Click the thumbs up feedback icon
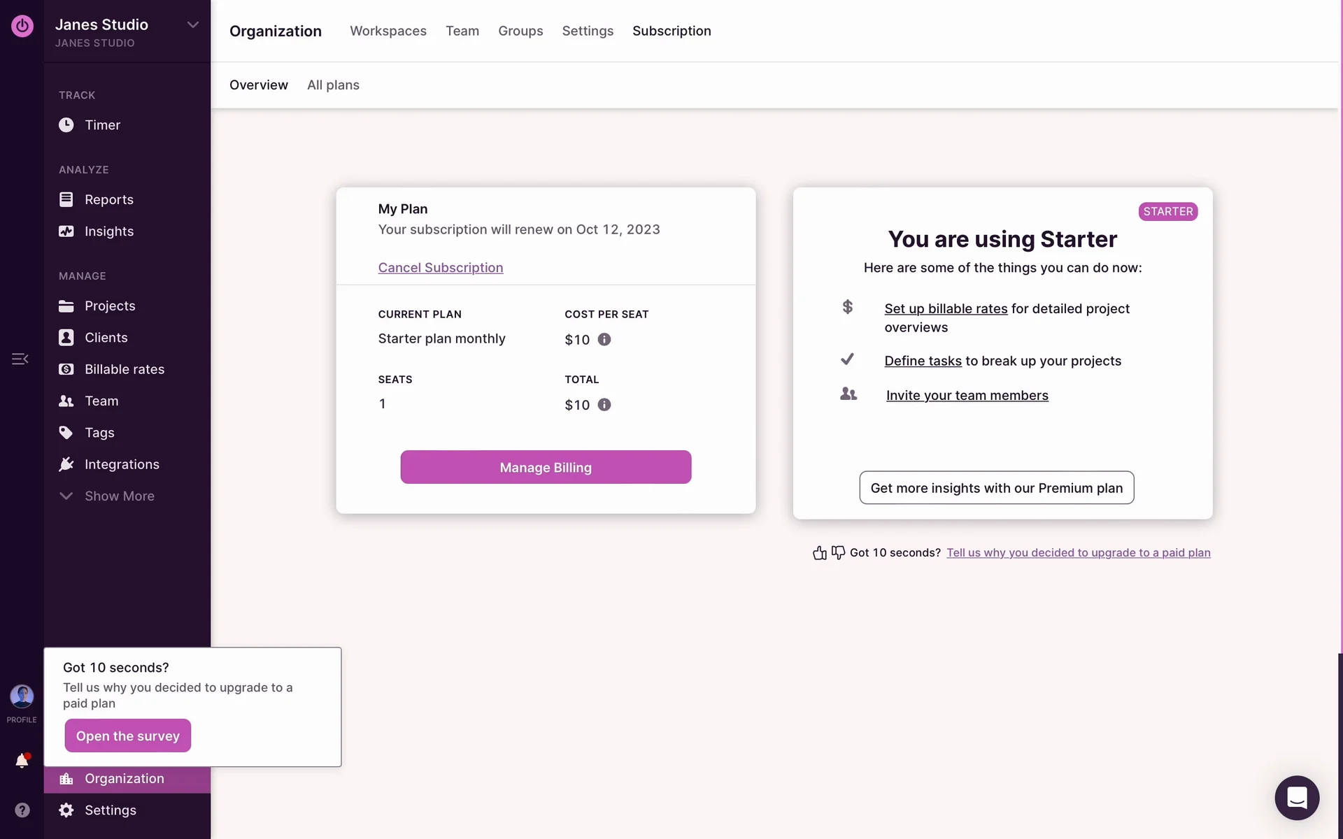The image size is (1343, 839). (820, 553)
